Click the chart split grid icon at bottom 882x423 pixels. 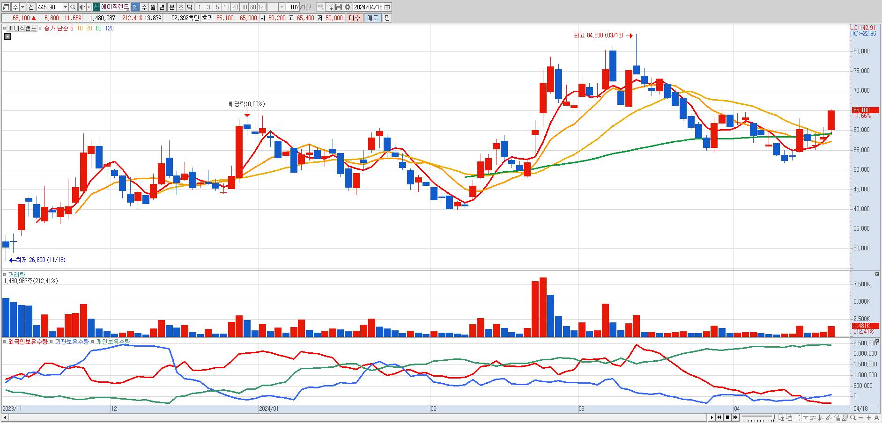[x=781, y=417]
